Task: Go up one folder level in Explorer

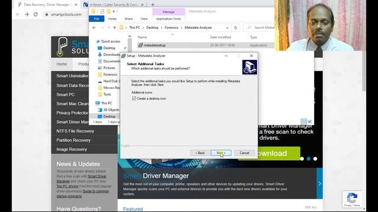Action: (x=115, y=28)
